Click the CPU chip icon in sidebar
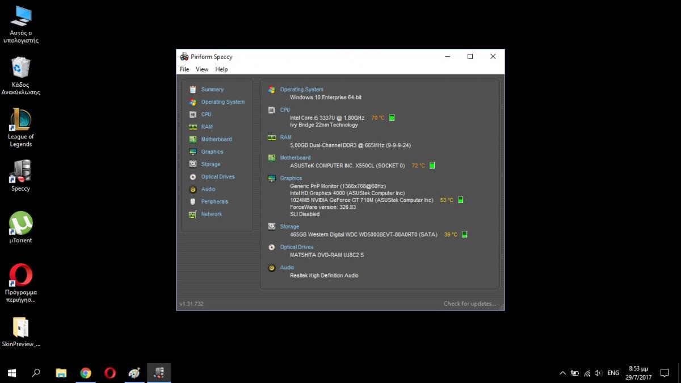This screenshot has width=681, height=383. click(x=193, y=115)
